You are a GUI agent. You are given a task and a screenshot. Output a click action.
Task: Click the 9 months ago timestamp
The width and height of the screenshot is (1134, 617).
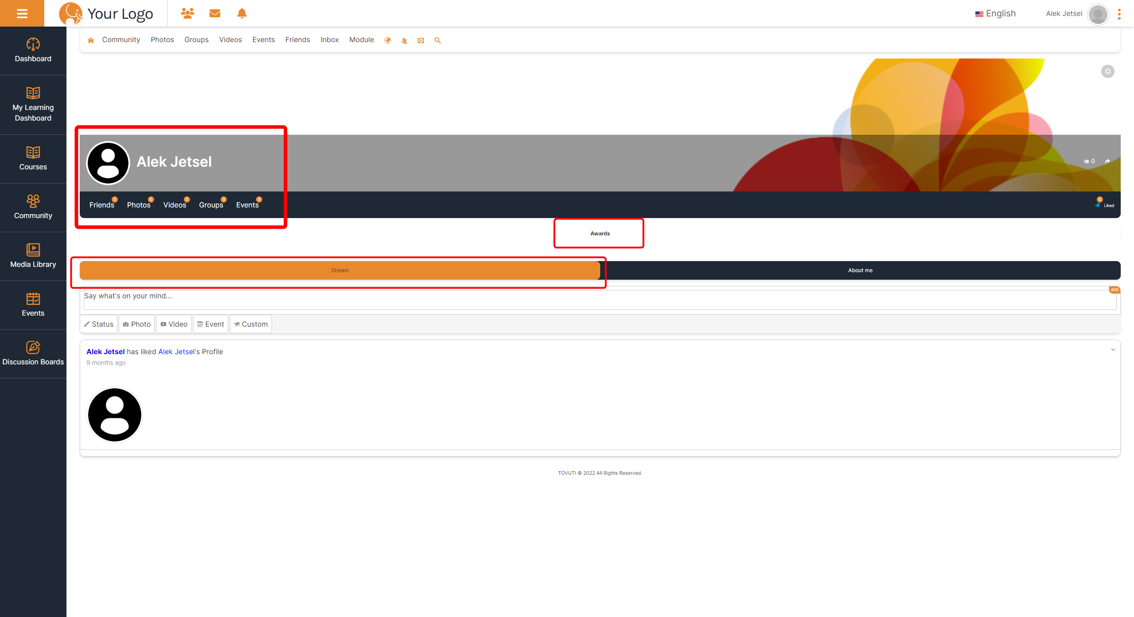pyautogui.click(x=106, y=363)
